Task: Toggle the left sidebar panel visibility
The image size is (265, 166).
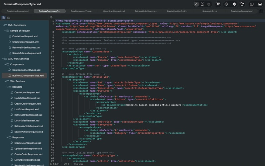Action: pyautogui.click(x=252, y=4)
